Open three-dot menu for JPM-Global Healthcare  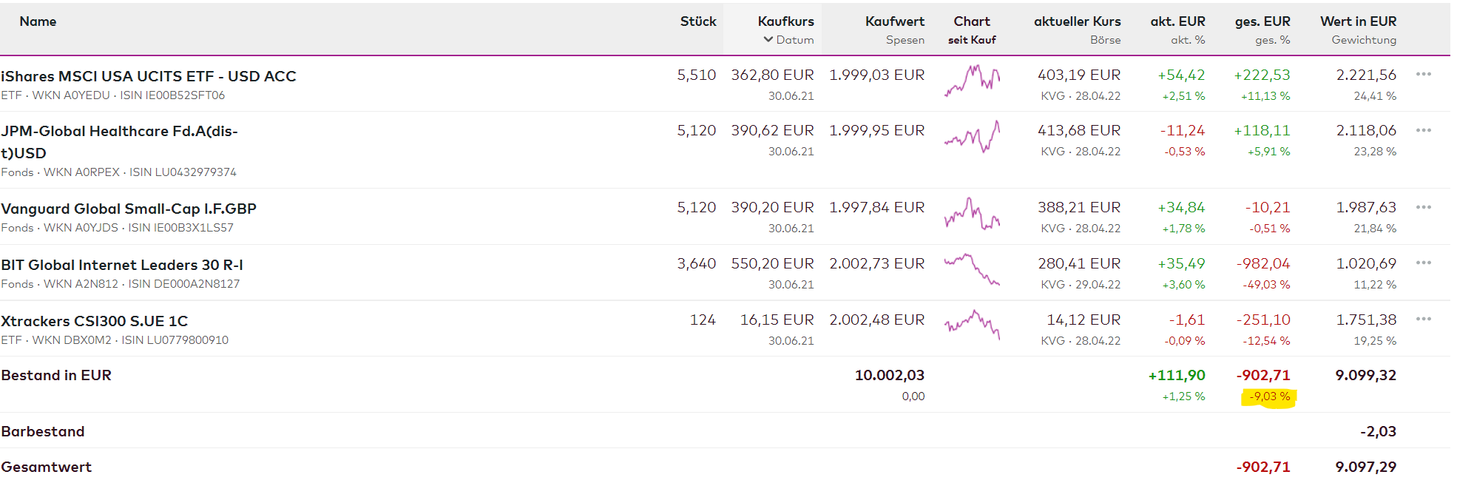coord(1423,130)
